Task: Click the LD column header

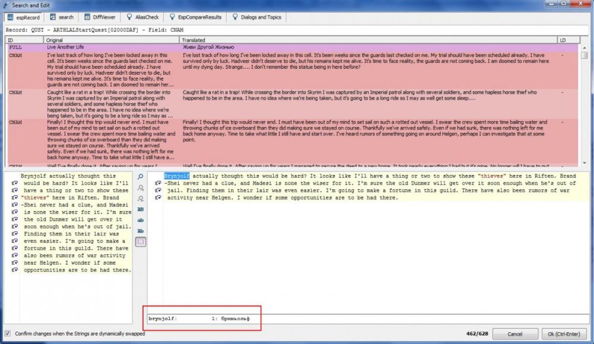Action: pyautogui.click(x=568, y=40)
